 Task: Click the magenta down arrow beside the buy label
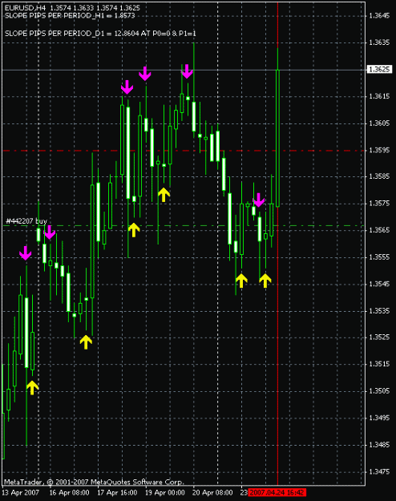coord(49,232)
